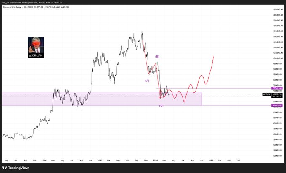Viewport: 286px width, 173px height.
Task: Click the 40,000.00 price axis label
Action: (278, 123)
